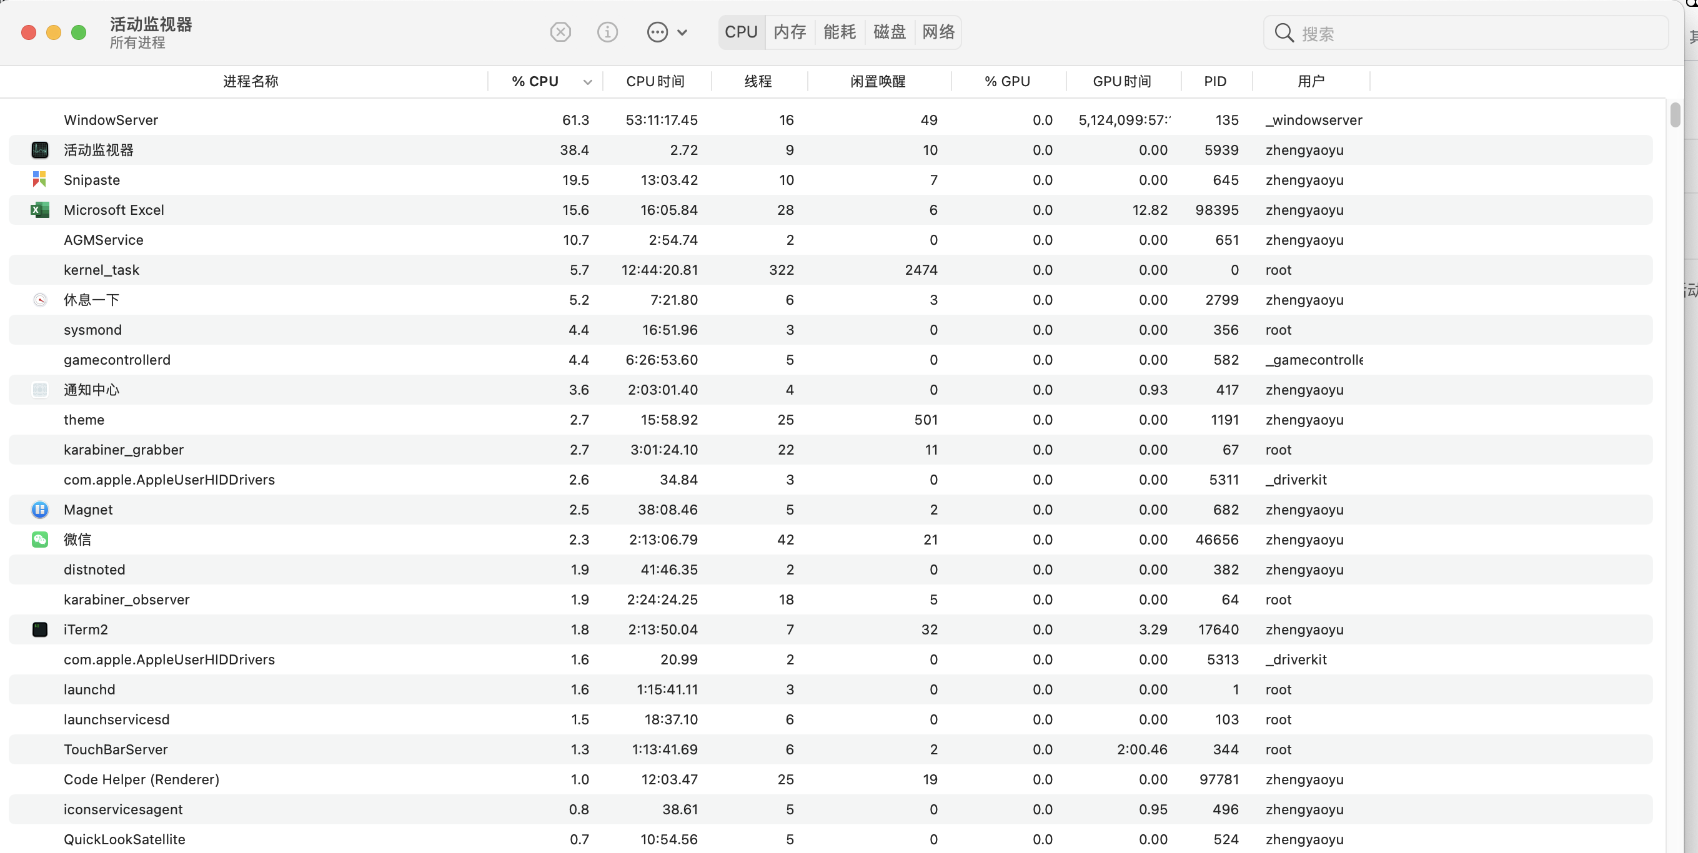Image resolution: width=1698 pixels, height=853 pixels.
Task: Click the iTerm2 process name
Action: pyautogui.click(x=85, y=629)
